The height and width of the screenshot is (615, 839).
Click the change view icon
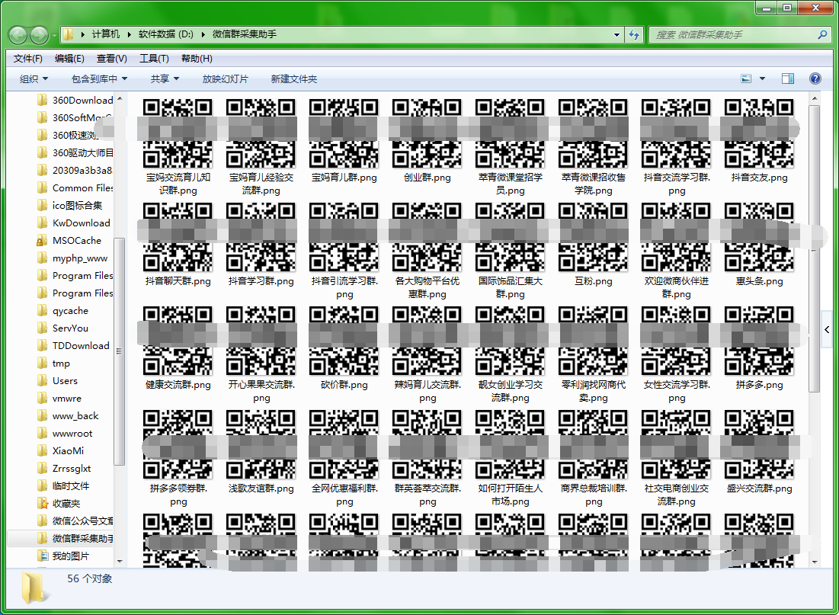(746, 78)
